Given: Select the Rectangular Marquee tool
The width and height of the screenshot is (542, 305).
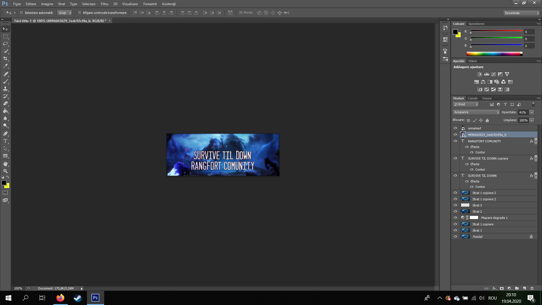Looking at the screenshot, I should tap(6, 36).
